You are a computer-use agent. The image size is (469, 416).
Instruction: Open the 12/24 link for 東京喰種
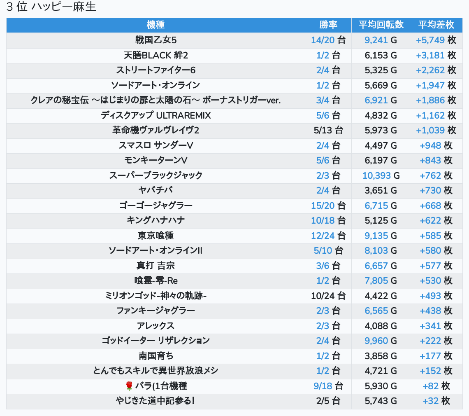[x=323, y=236]
